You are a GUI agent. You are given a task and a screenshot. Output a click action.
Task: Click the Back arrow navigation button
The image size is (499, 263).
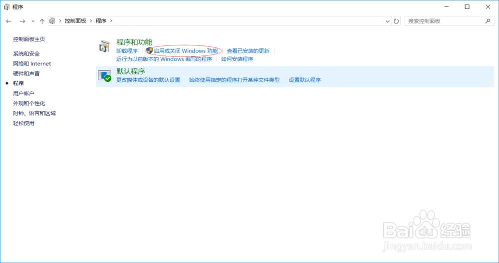[8, 21]
